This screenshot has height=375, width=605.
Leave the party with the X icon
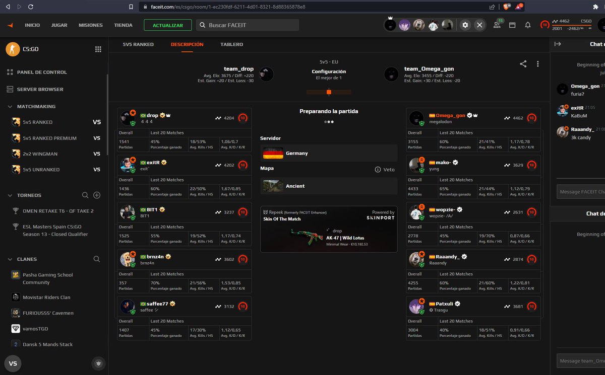(479, 25)
